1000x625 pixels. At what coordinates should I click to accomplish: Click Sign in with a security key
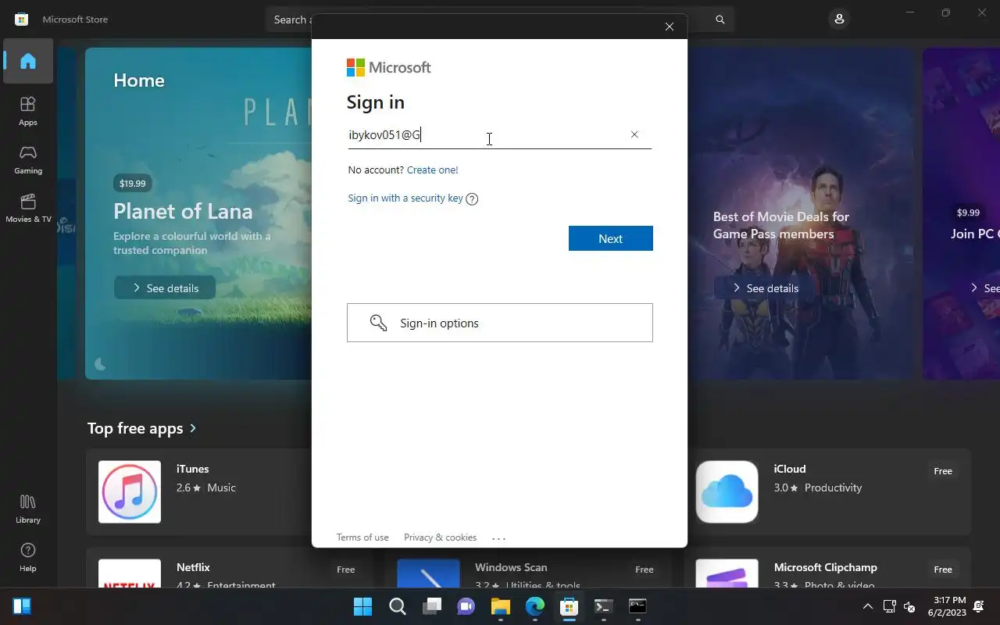[x=405, y=198]
